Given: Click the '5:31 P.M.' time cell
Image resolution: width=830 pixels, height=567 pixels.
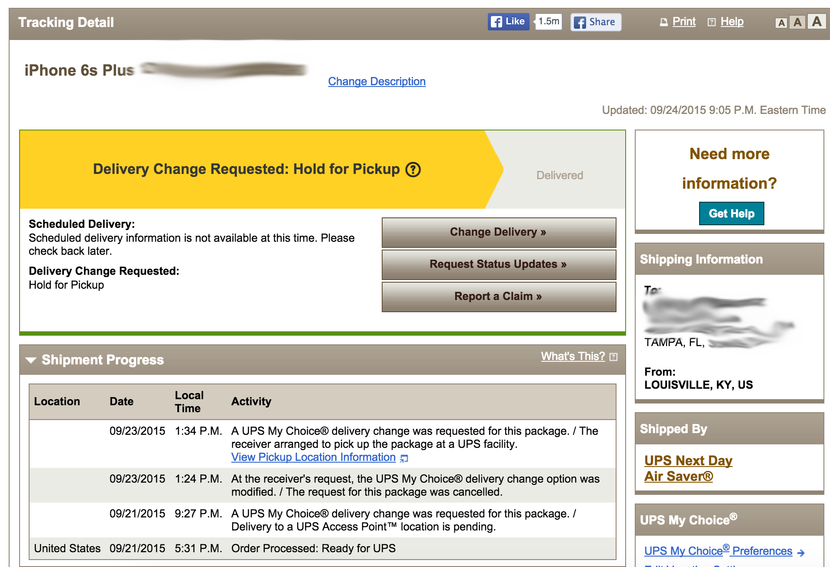Looking at the screenshot, I should pos(198,548).
